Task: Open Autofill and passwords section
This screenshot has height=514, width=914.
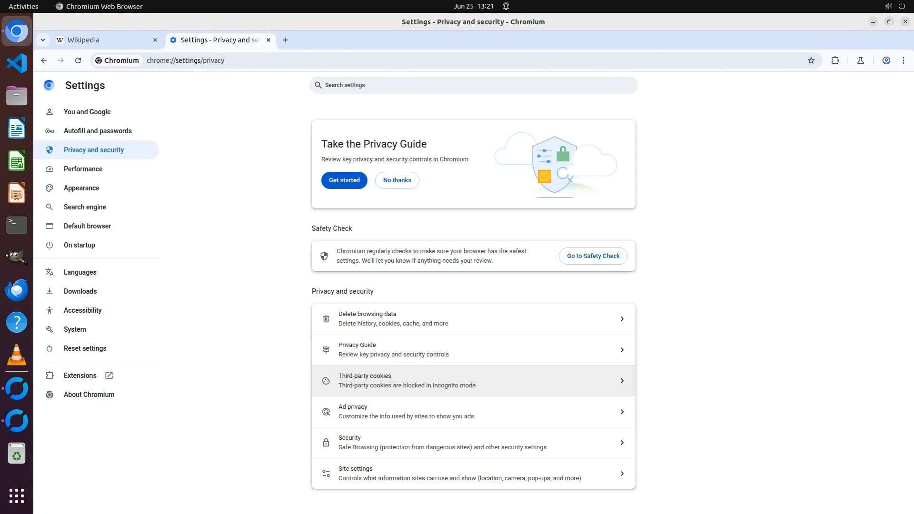Action: coord(98,131)
